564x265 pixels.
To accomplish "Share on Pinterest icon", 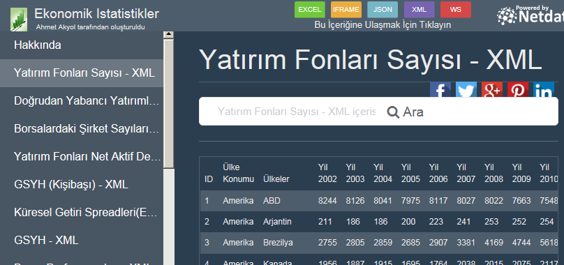I will click(x=518, y=90).
